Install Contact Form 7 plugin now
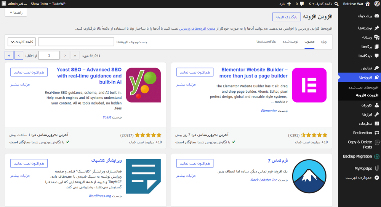The height and width of the screenshot is (207, 381). (x=195, y=163)
